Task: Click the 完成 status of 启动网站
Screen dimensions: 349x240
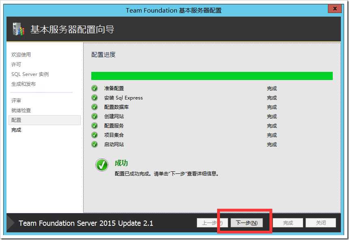Action: click(272, 145)
